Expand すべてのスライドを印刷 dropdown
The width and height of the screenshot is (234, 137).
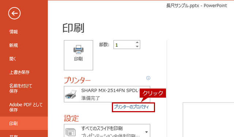click(x=107, y=130)
